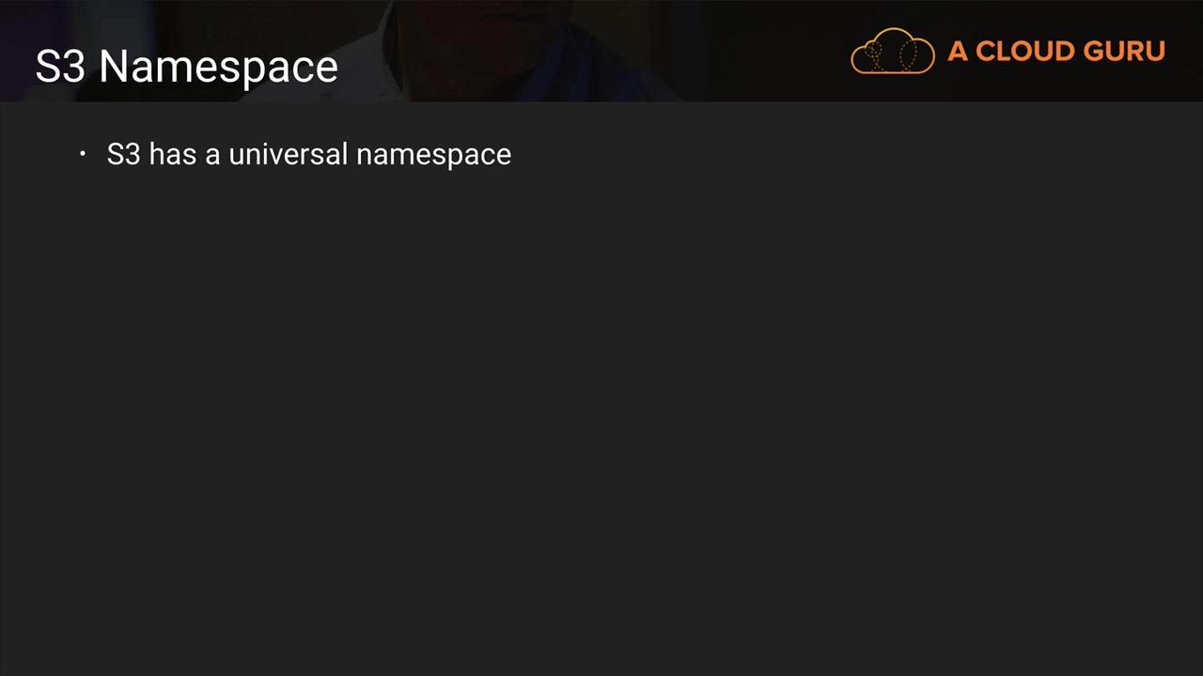Click the word "universal" in the bullet
The height and width of the screenshot is (676, 1203).
point(288,154)
